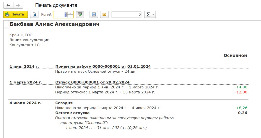261x138 pixels.
Task: Click the back navigation arrow
Action: 8,5
